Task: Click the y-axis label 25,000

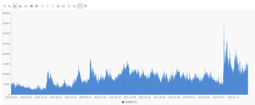Action: click(6, 44)
